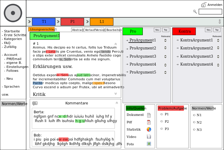Click the arrow icon before L1

click(x=87, y=22)
